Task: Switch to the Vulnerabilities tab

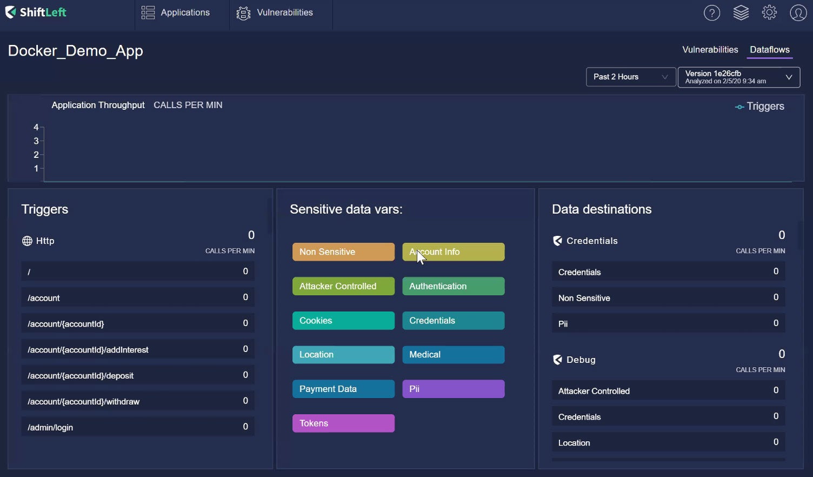Action: [710, 49]
